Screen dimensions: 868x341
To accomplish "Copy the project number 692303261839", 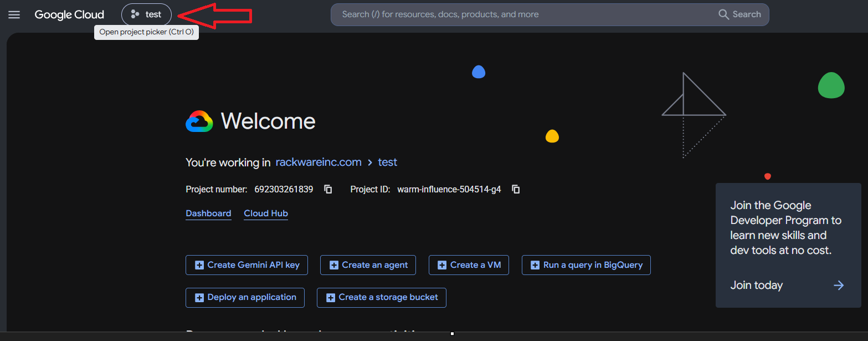I will point(328,189).
